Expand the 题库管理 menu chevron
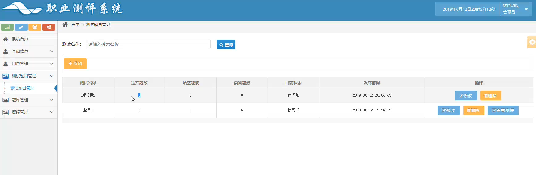The width and height of the screenshot is (536, 175). pos(52,100)
